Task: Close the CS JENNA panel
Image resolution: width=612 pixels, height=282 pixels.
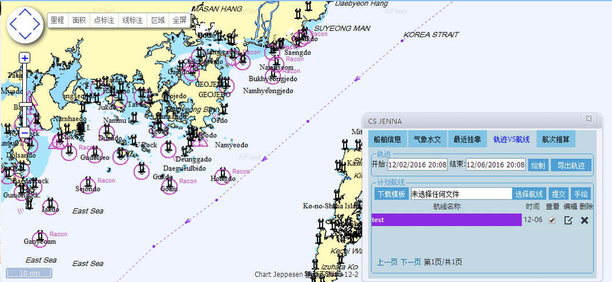Action: click(x=589, y=119)
